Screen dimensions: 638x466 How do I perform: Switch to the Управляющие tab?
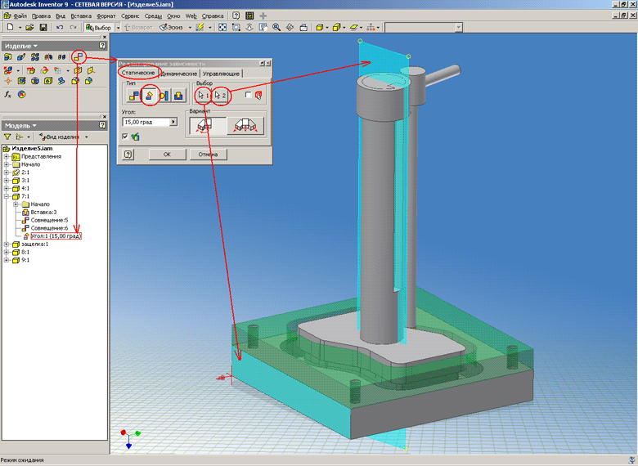tap(221, 74)
